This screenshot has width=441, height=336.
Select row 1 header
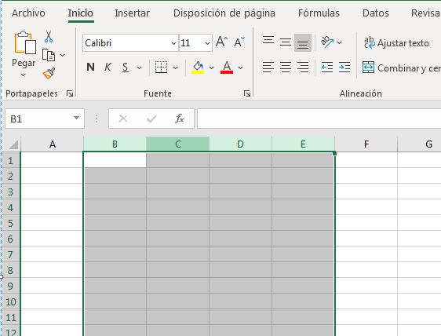pos(11,160)
